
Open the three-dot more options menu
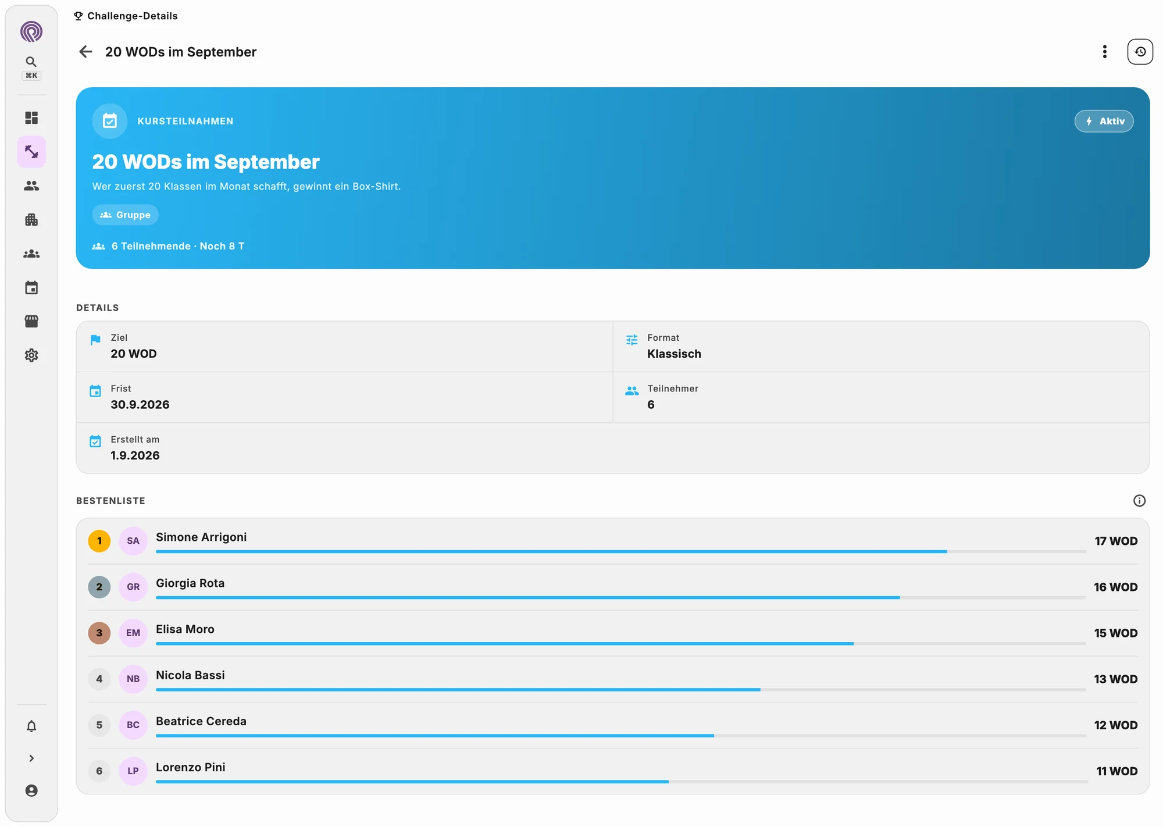pyautogui.click(x=1105, y=52)
